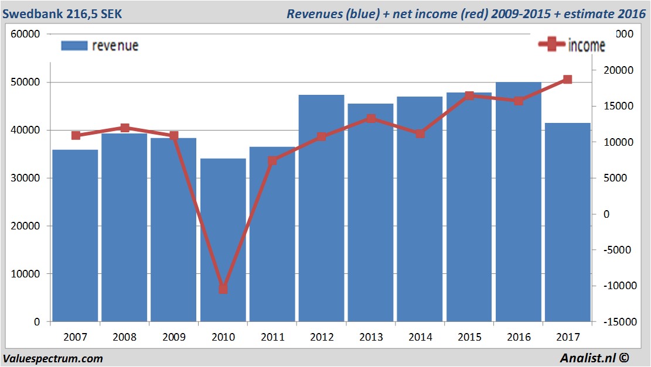The width and height of the screenshot is (651, 367).
Task: Click the 0 left axis label
Action: [x=37, y=322]
